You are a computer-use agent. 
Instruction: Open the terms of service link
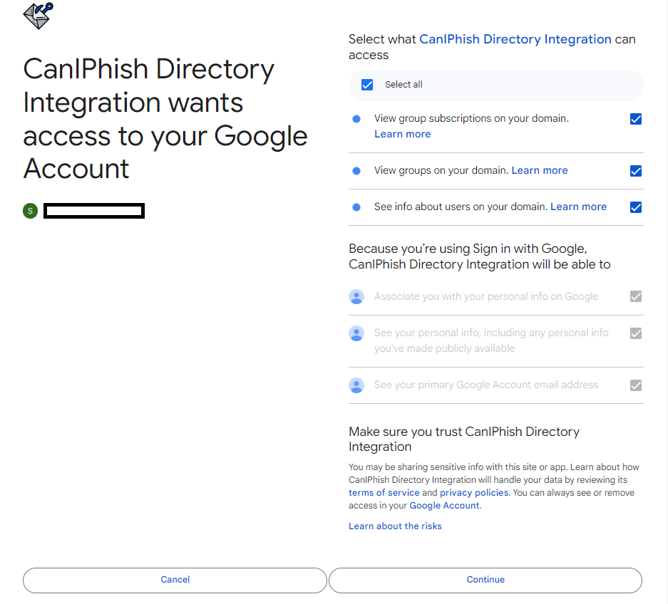(384, 493)
